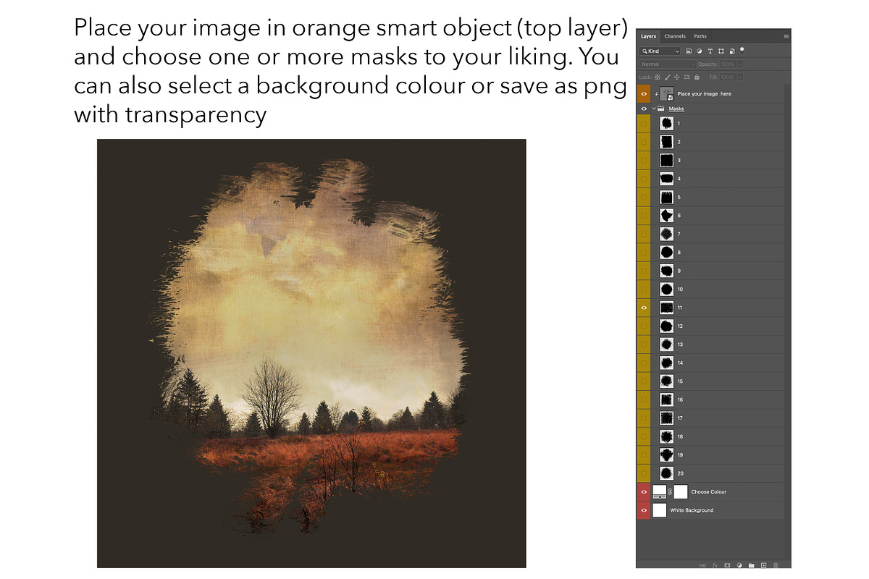The width and height of the screenshot is (869, 579).
Task: Click the add layer mask icon
Action: coord(726,565)
